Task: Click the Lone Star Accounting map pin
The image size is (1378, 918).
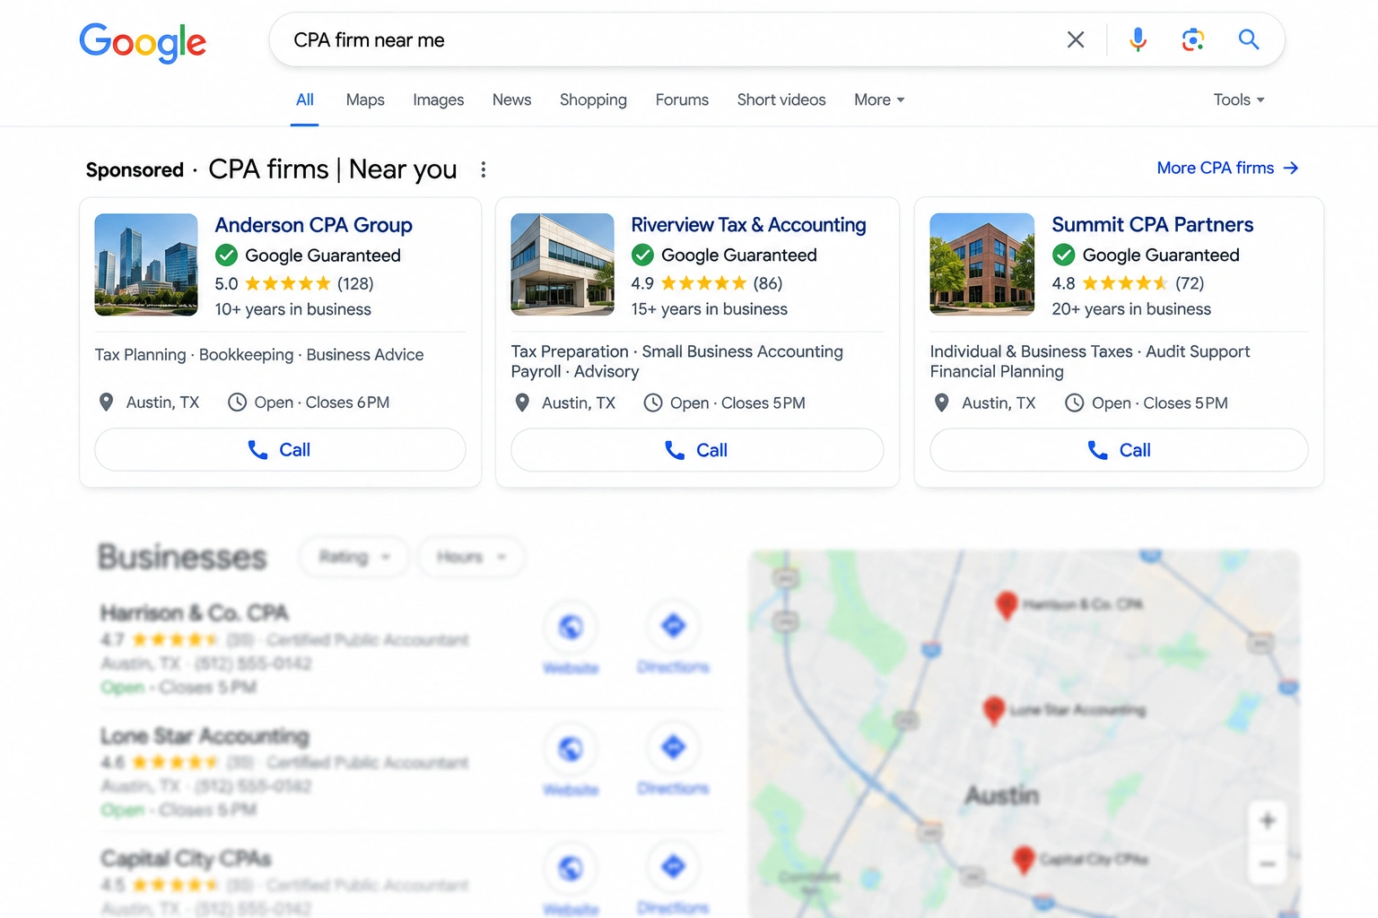Action: (x=993, y=710)
